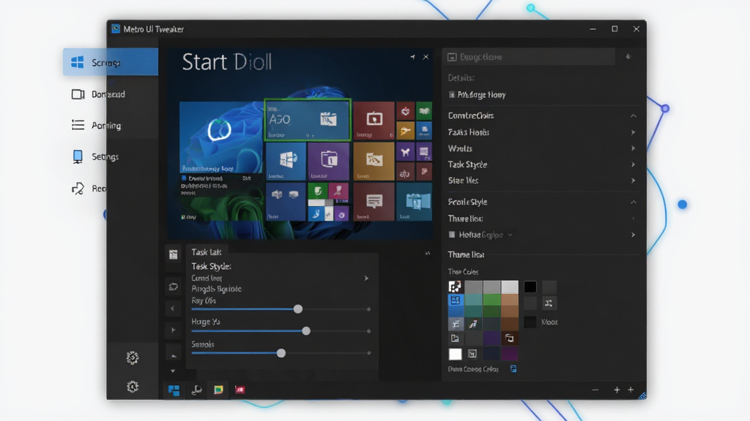
Task: Toggle the checkbox in the right panel dropdown row
Action: click(451, 235)
